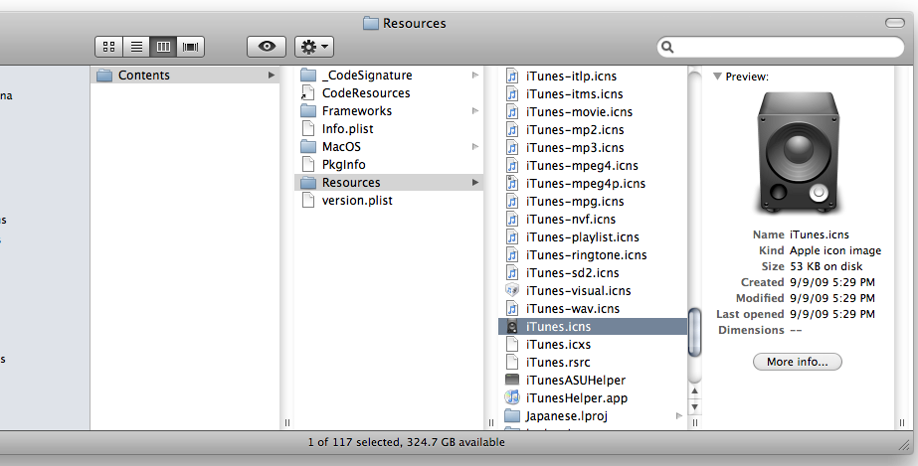This screenshot has width=918, height=466.
Task: Click the 53 KB on disk size value
Action: [x=826, y=266]
